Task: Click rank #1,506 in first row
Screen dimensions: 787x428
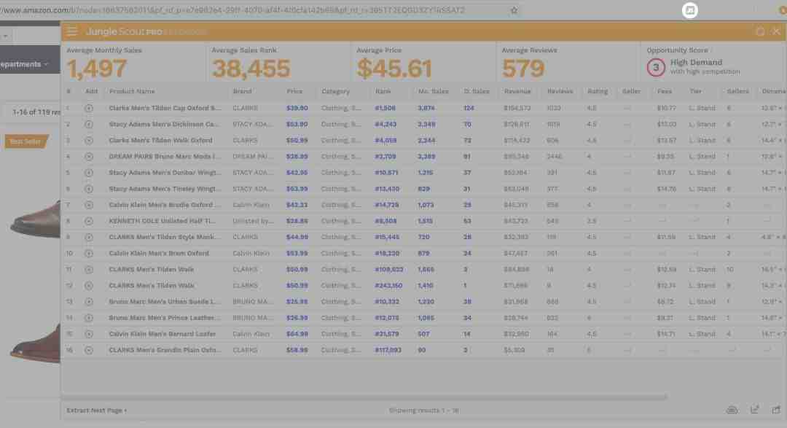Action: (385, 108)
